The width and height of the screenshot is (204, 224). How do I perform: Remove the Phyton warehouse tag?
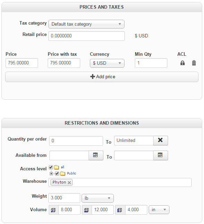(x=69, y=182)
